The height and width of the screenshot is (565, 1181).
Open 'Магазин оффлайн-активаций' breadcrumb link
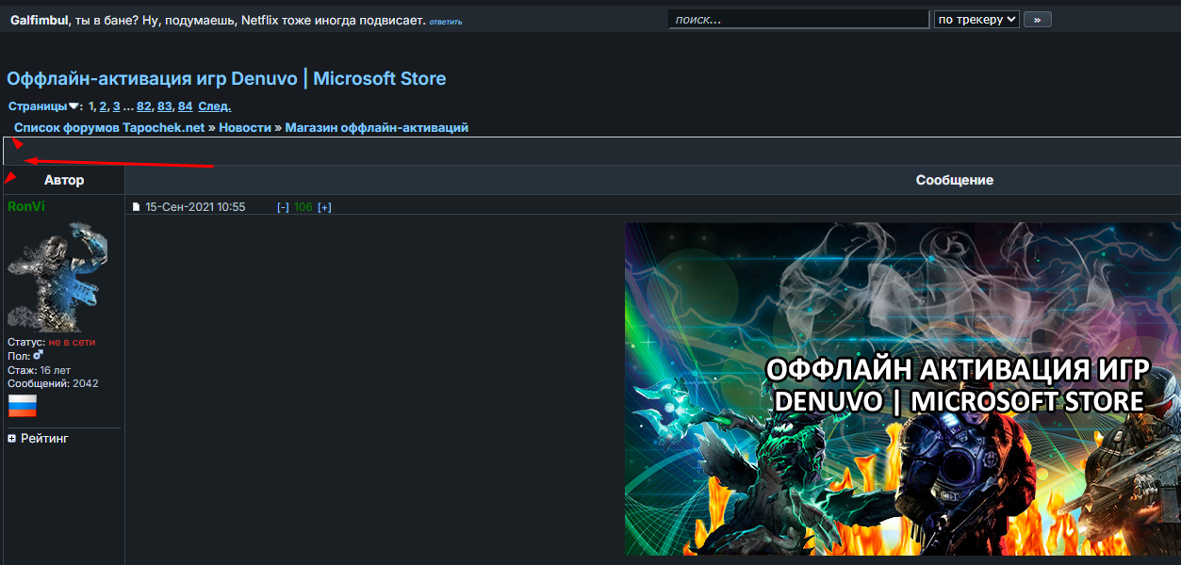[377, 127]
